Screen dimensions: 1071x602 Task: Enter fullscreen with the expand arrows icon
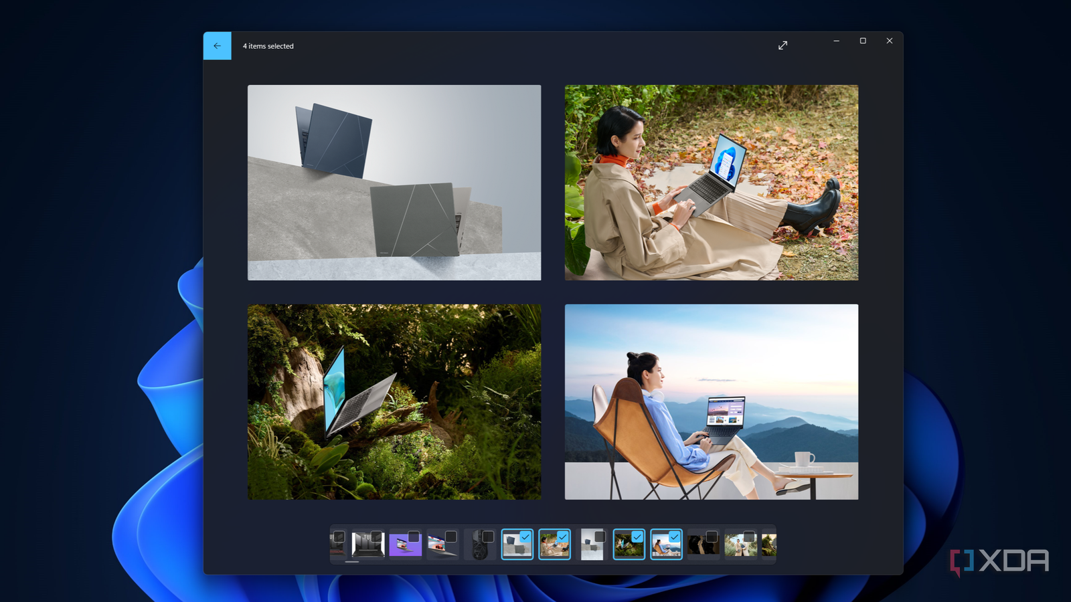782,45
